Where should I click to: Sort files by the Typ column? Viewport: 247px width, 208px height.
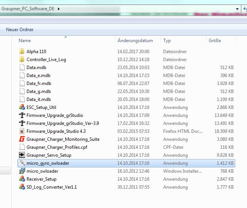(167, 41)
